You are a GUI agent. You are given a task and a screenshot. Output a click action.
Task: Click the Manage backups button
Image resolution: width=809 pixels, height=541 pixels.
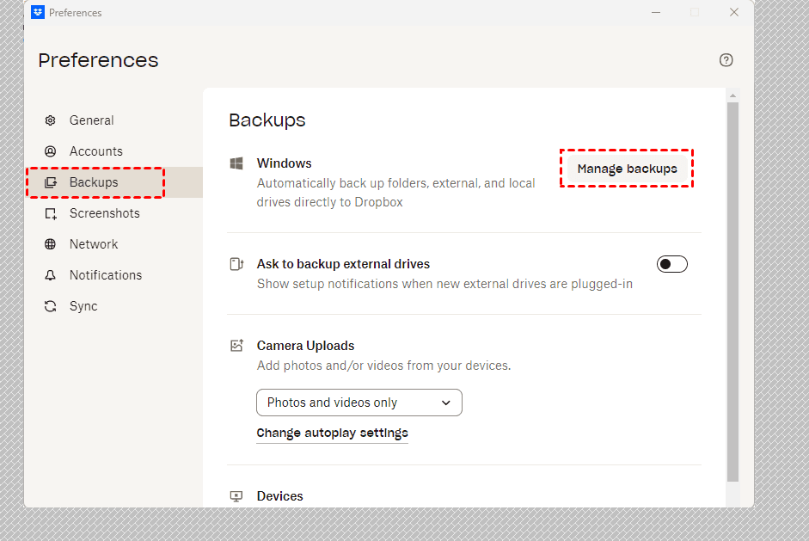627,168
